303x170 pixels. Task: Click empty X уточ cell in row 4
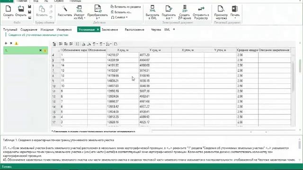coord(187,55)
